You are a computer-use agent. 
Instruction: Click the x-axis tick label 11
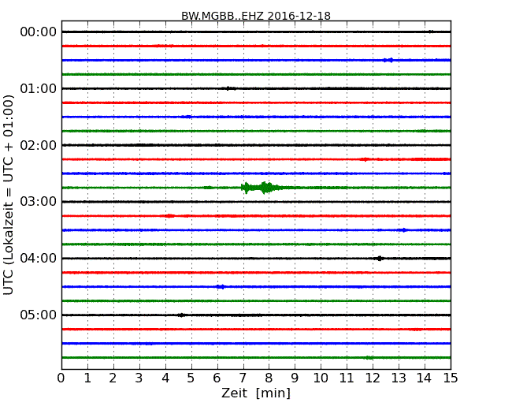point(347,378)
